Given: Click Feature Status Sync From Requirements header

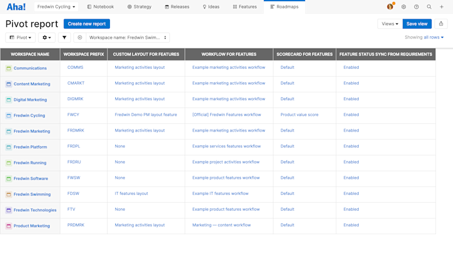Looking at the screenshot, I should pos(386,54).
